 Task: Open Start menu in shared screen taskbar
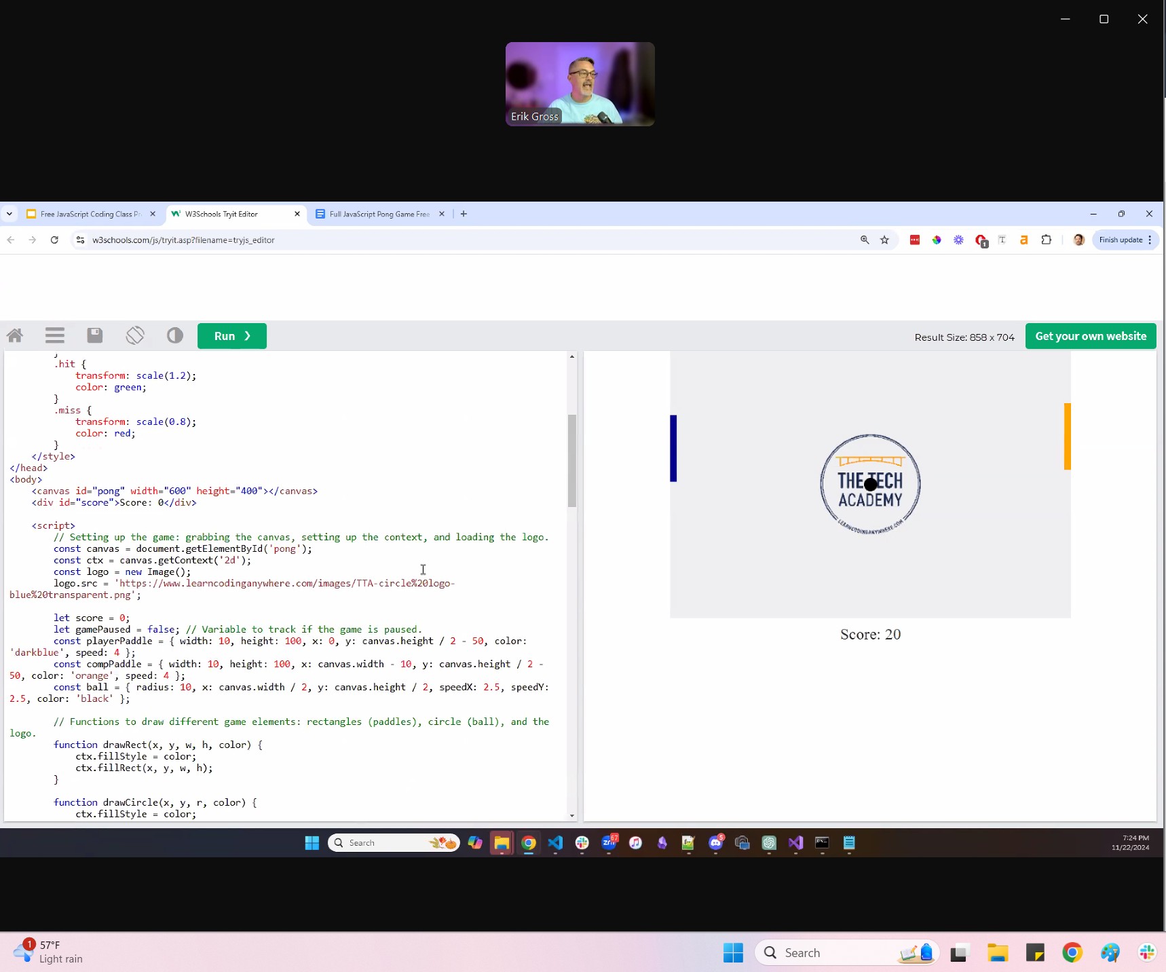[x=312, y=843]
